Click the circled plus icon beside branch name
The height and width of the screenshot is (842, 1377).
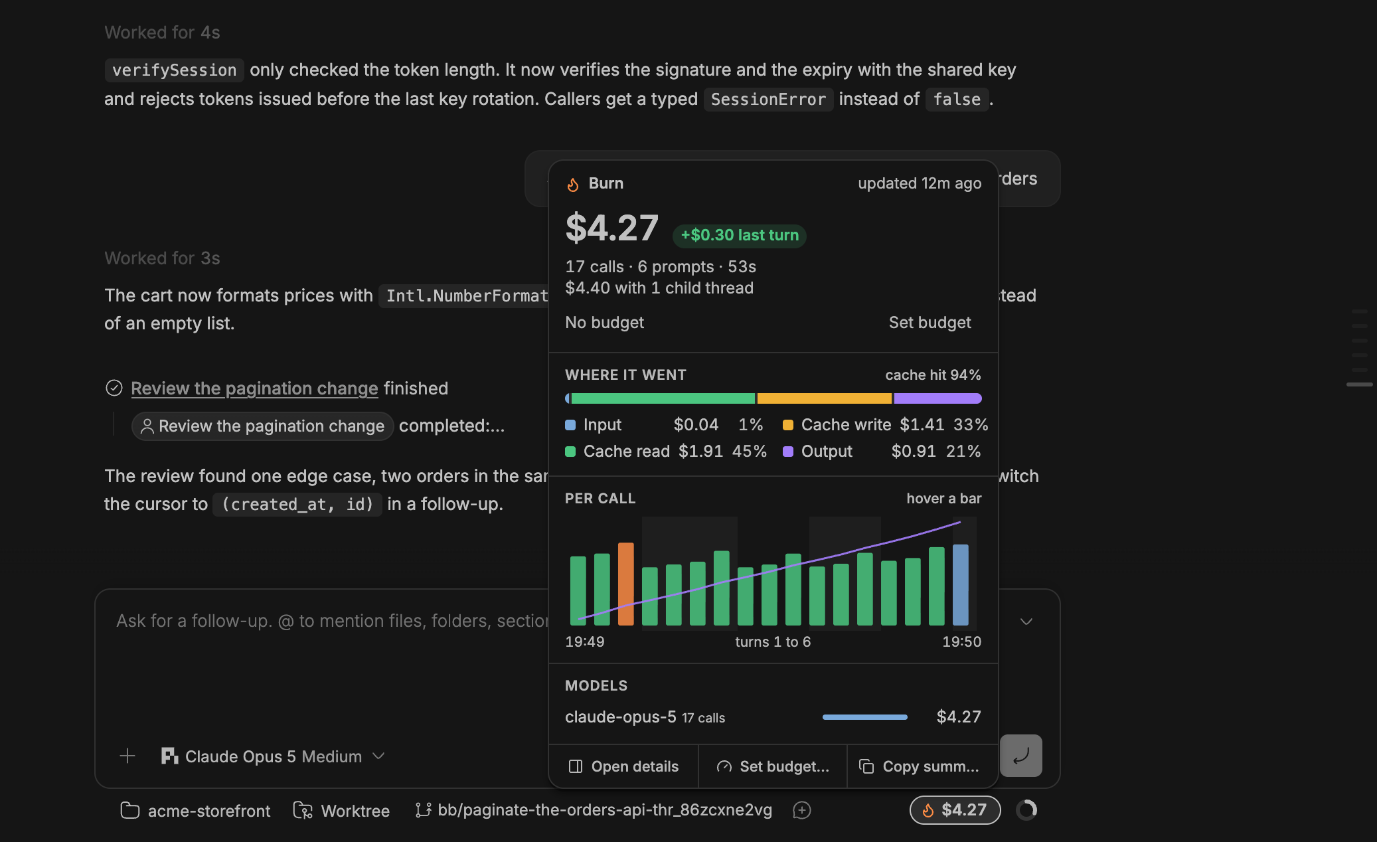click(x=802, y=810)
